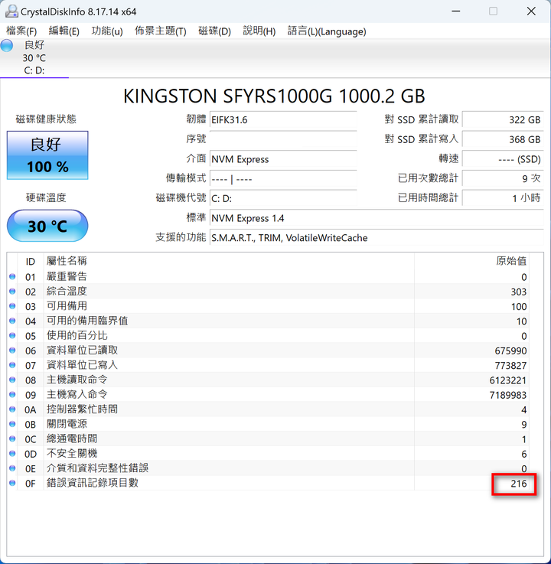This screenshot has height=564, width=551.
Task: Select the 可用備用 attribute name
Action: click(67, 306)
